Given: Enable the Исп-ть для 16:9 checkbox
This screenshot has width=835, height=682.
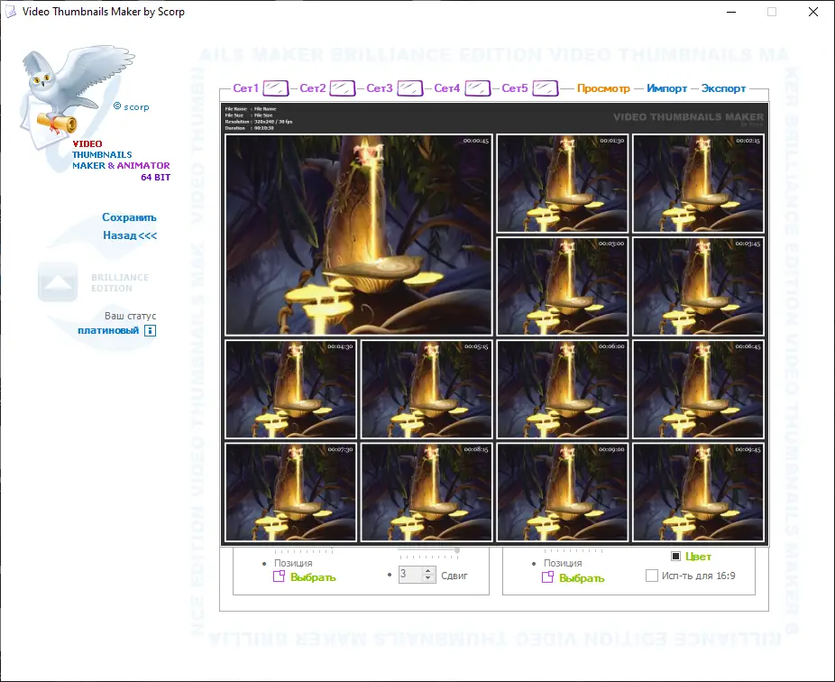Looking at the screenshot, I should [651, 576].
